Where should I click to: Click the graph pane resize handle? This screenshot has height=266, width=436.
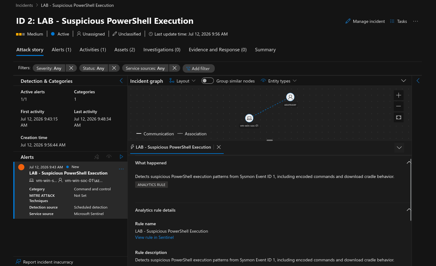[x=270, y=140]
